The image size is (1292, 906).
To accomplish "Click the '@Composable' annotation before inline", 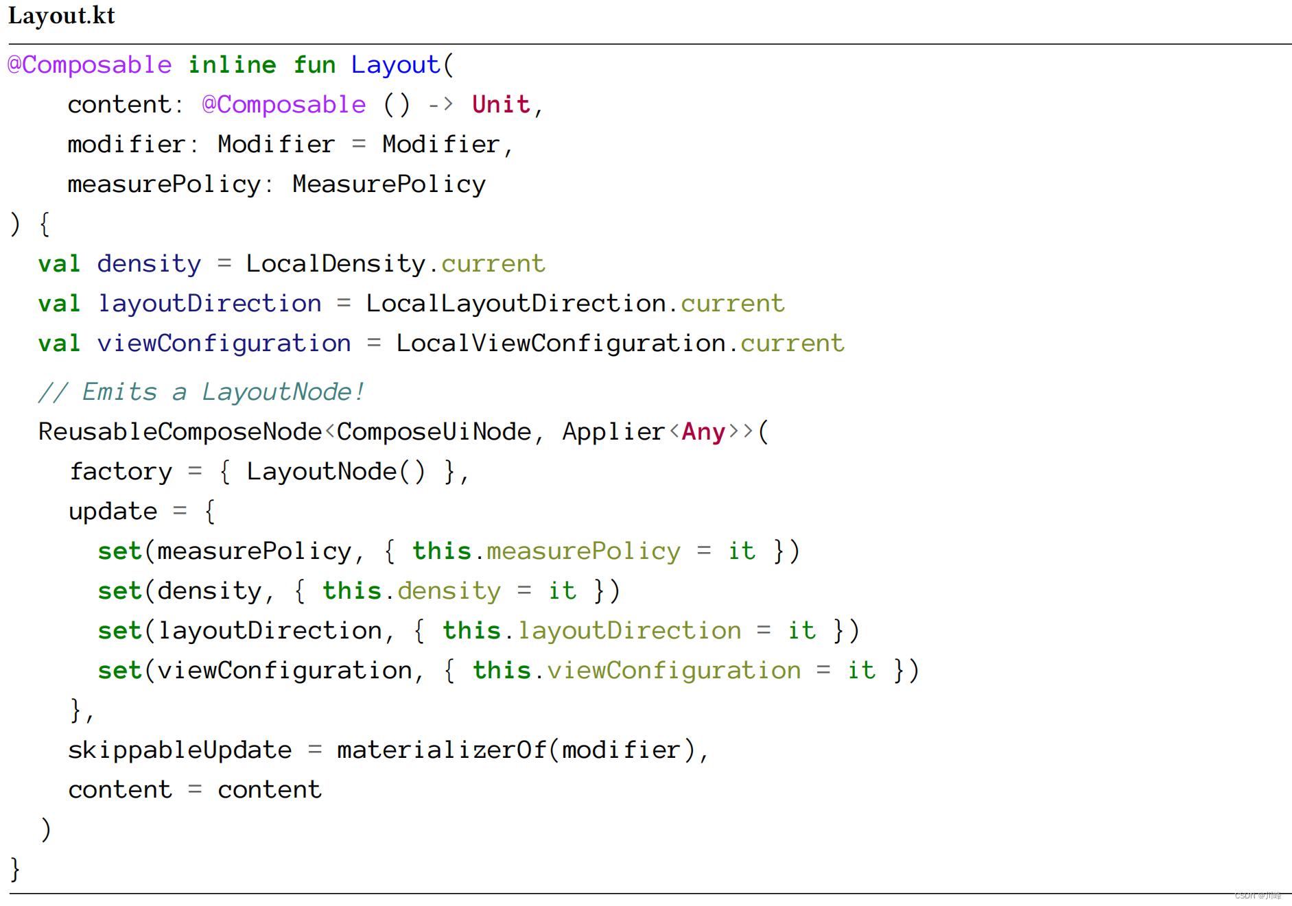I will [89, 65].
